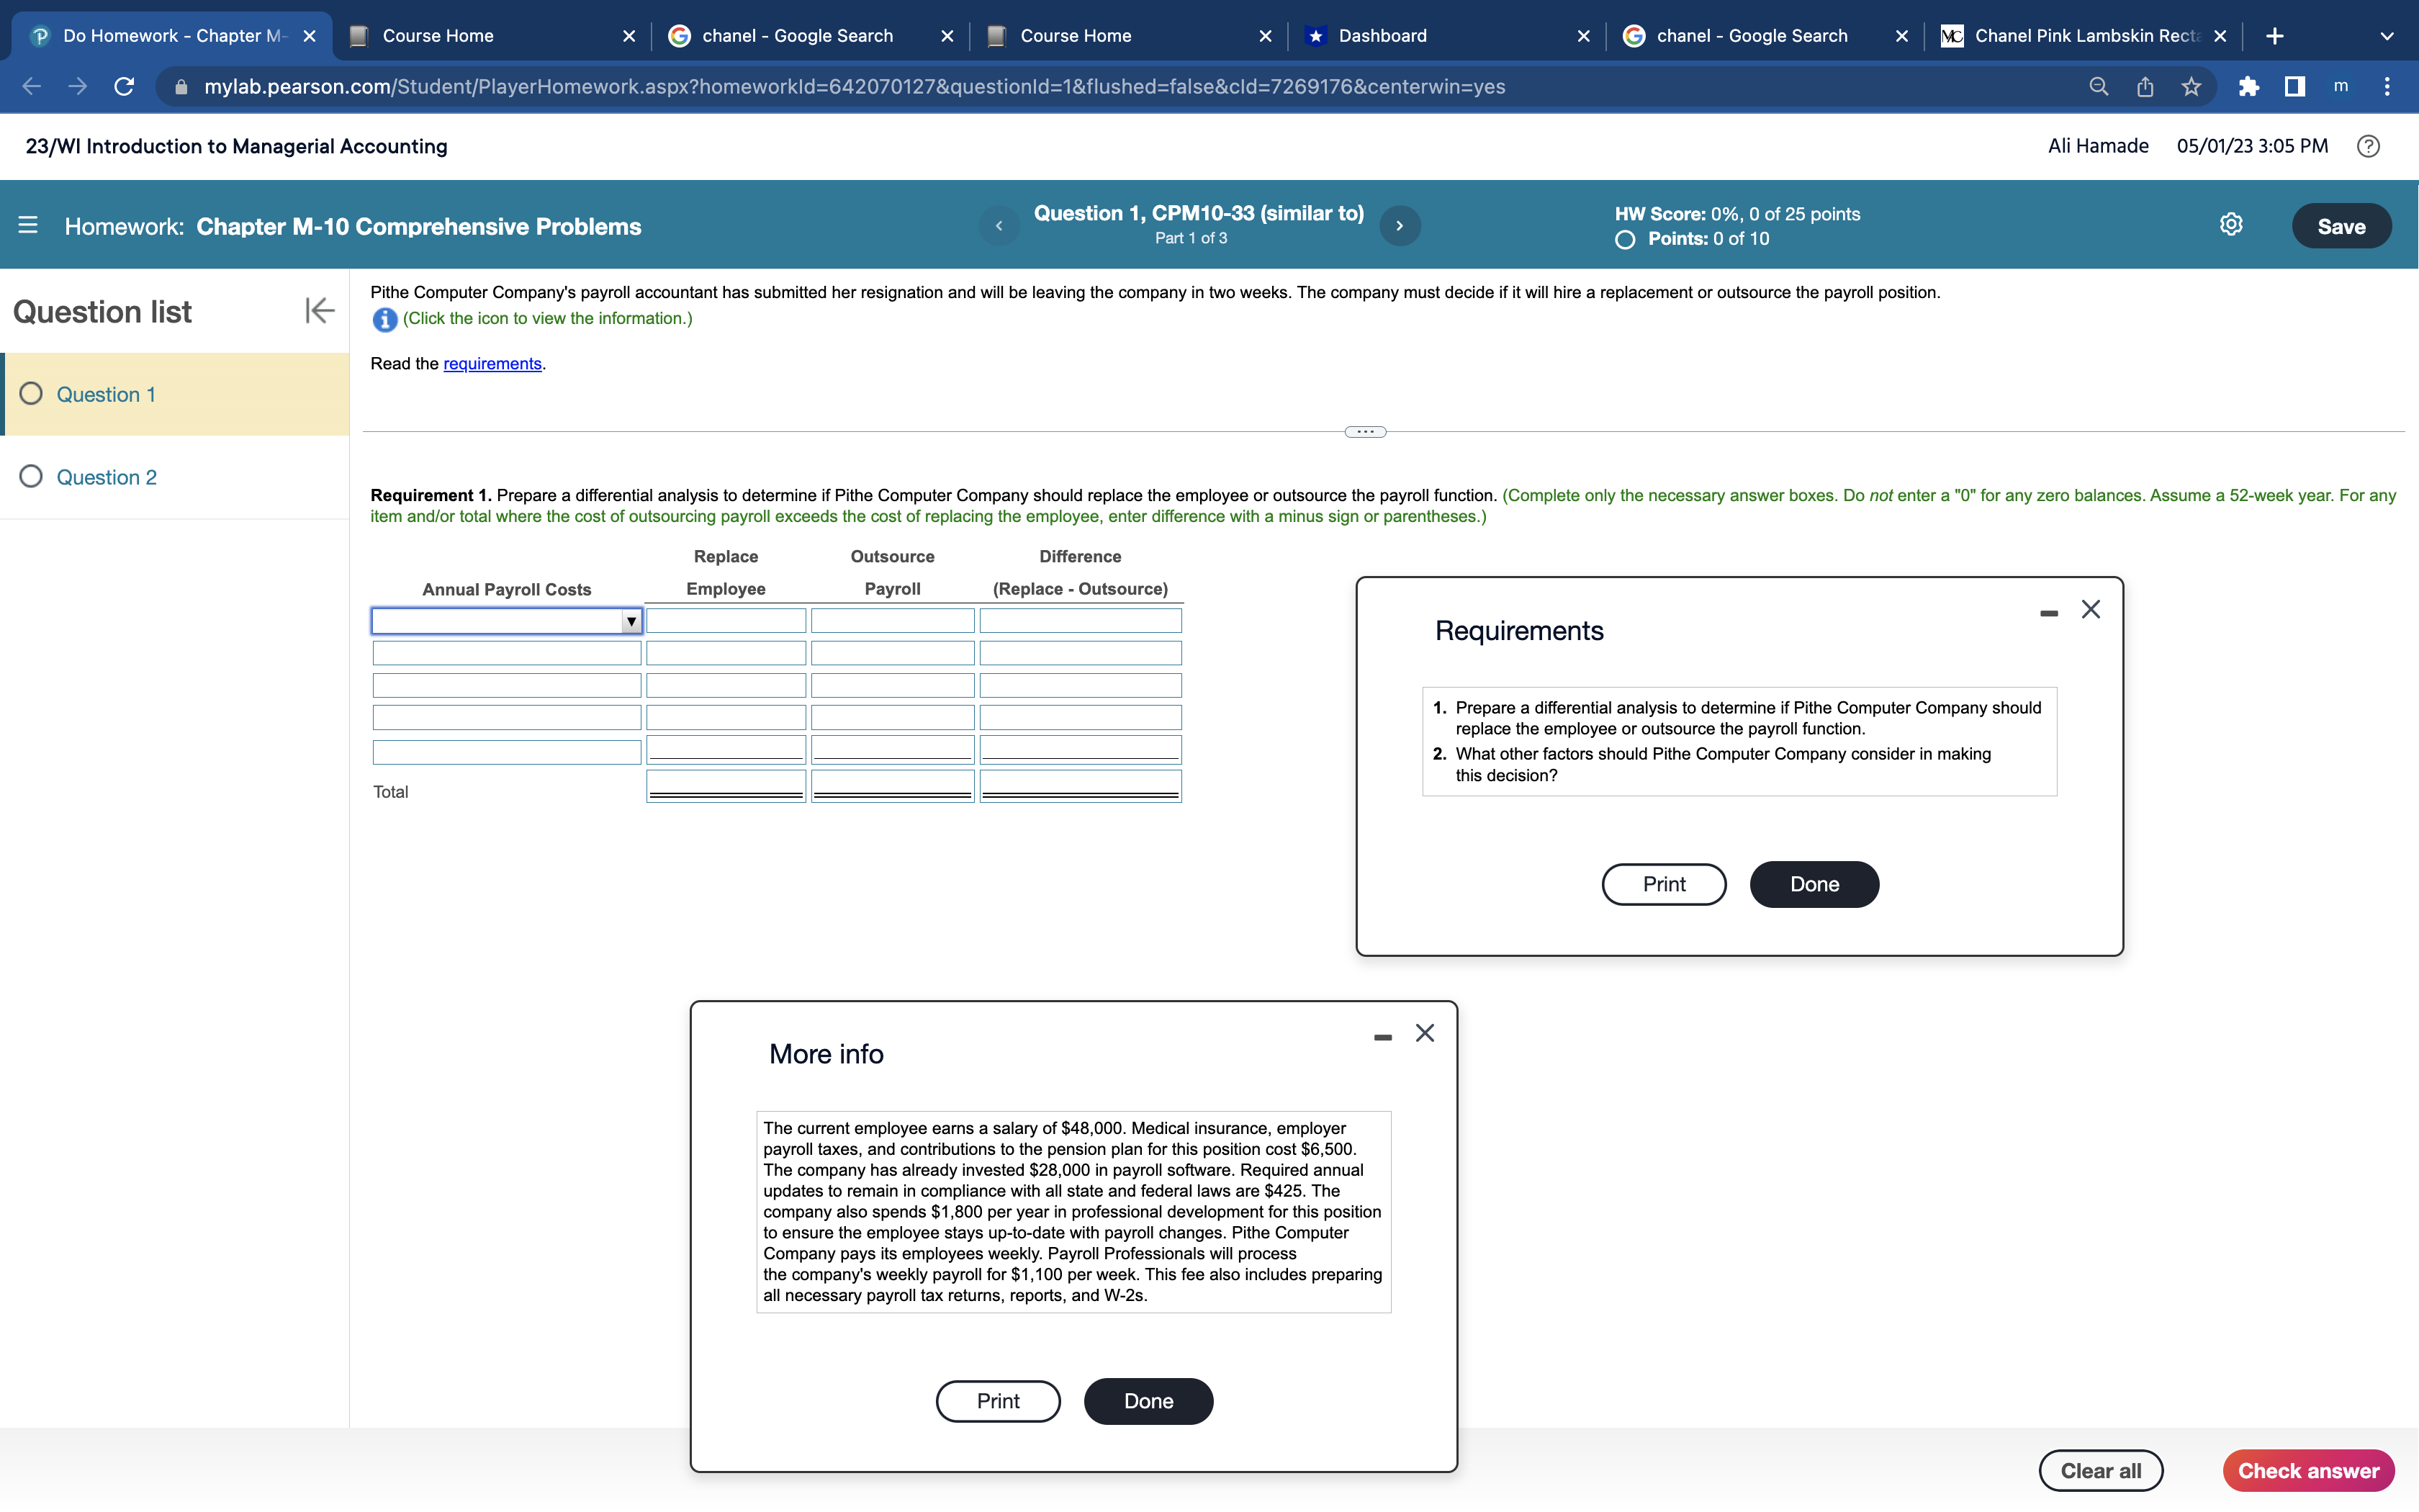
Task: Minimize the Requirements popup
Action: 2048,612
